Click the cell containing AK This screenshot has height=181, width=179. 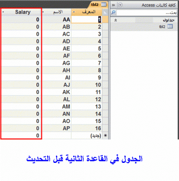click(x=56, y=92)
